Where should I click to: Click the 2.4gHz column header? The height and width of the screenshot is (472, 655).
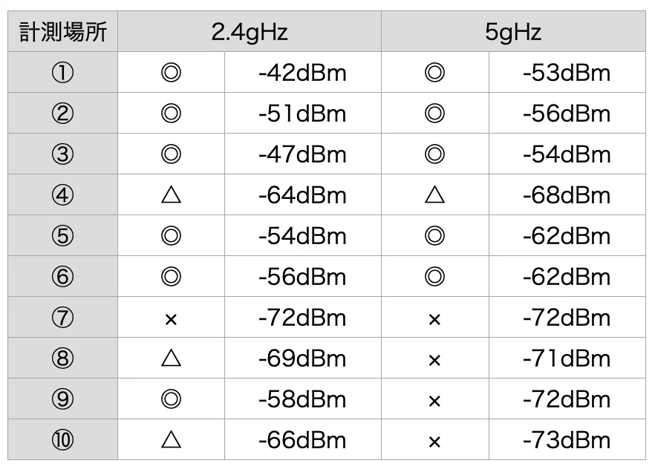pyautogui.click(x=249, y=32)
